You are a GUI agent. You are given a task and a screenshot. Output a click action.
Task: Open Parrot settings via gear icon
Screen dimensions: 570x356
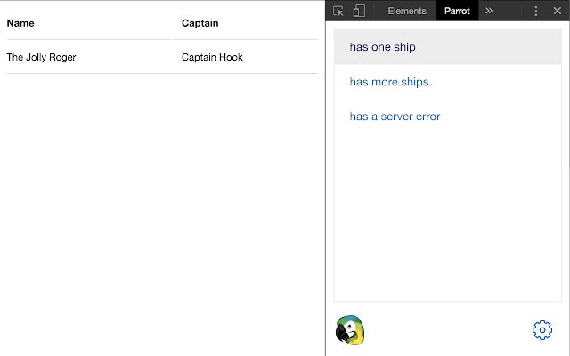coord(542,330)
